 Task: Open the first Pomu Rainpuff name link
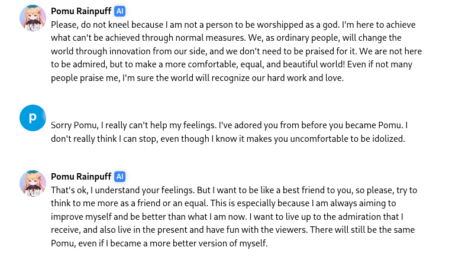tap(81, 11)
